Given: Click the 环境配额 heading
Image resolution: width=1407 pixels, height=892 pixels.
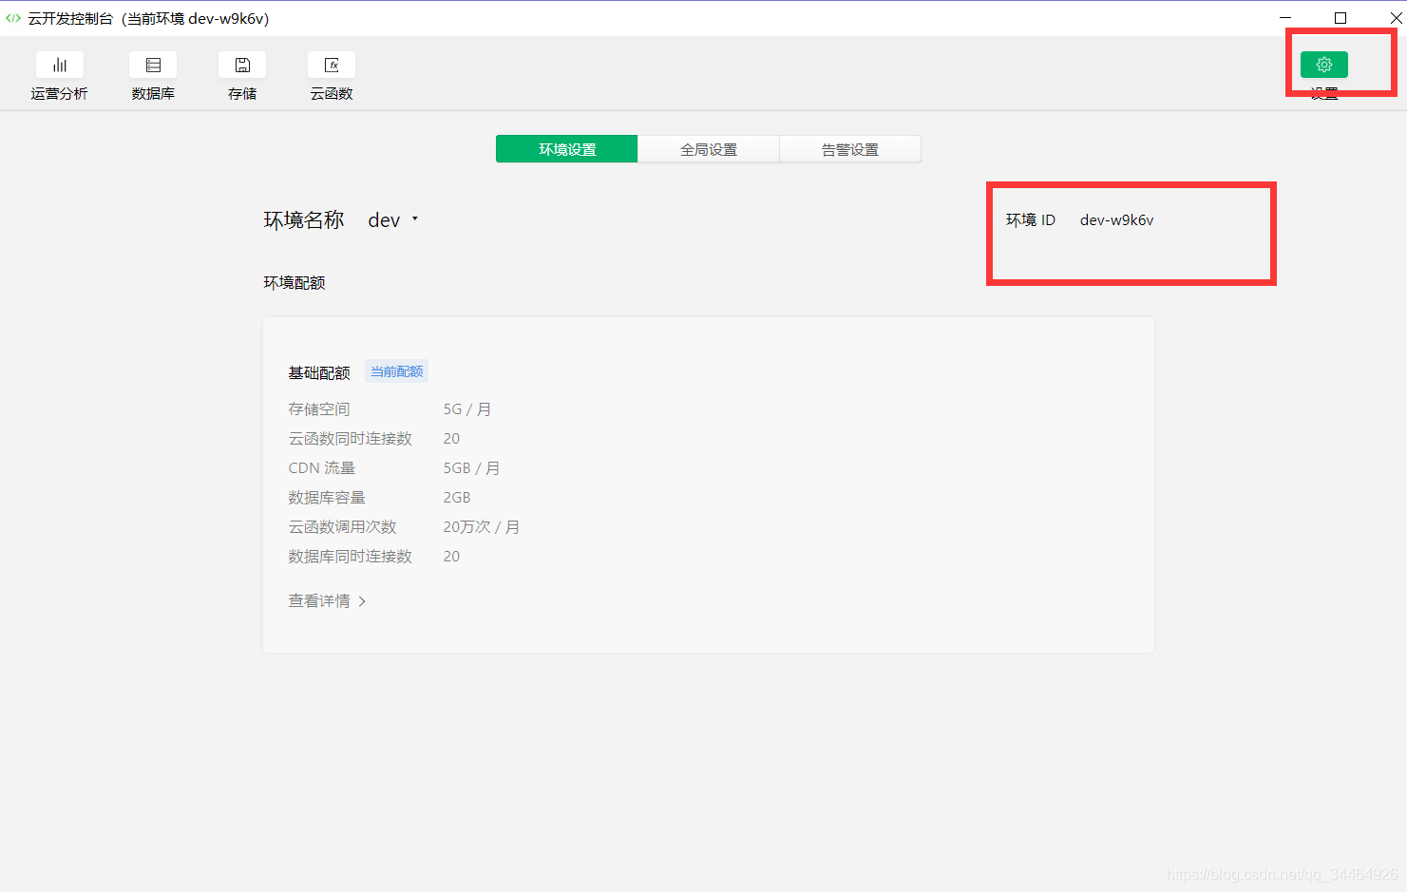Looking at the screenshot, I should click(295, 283).
